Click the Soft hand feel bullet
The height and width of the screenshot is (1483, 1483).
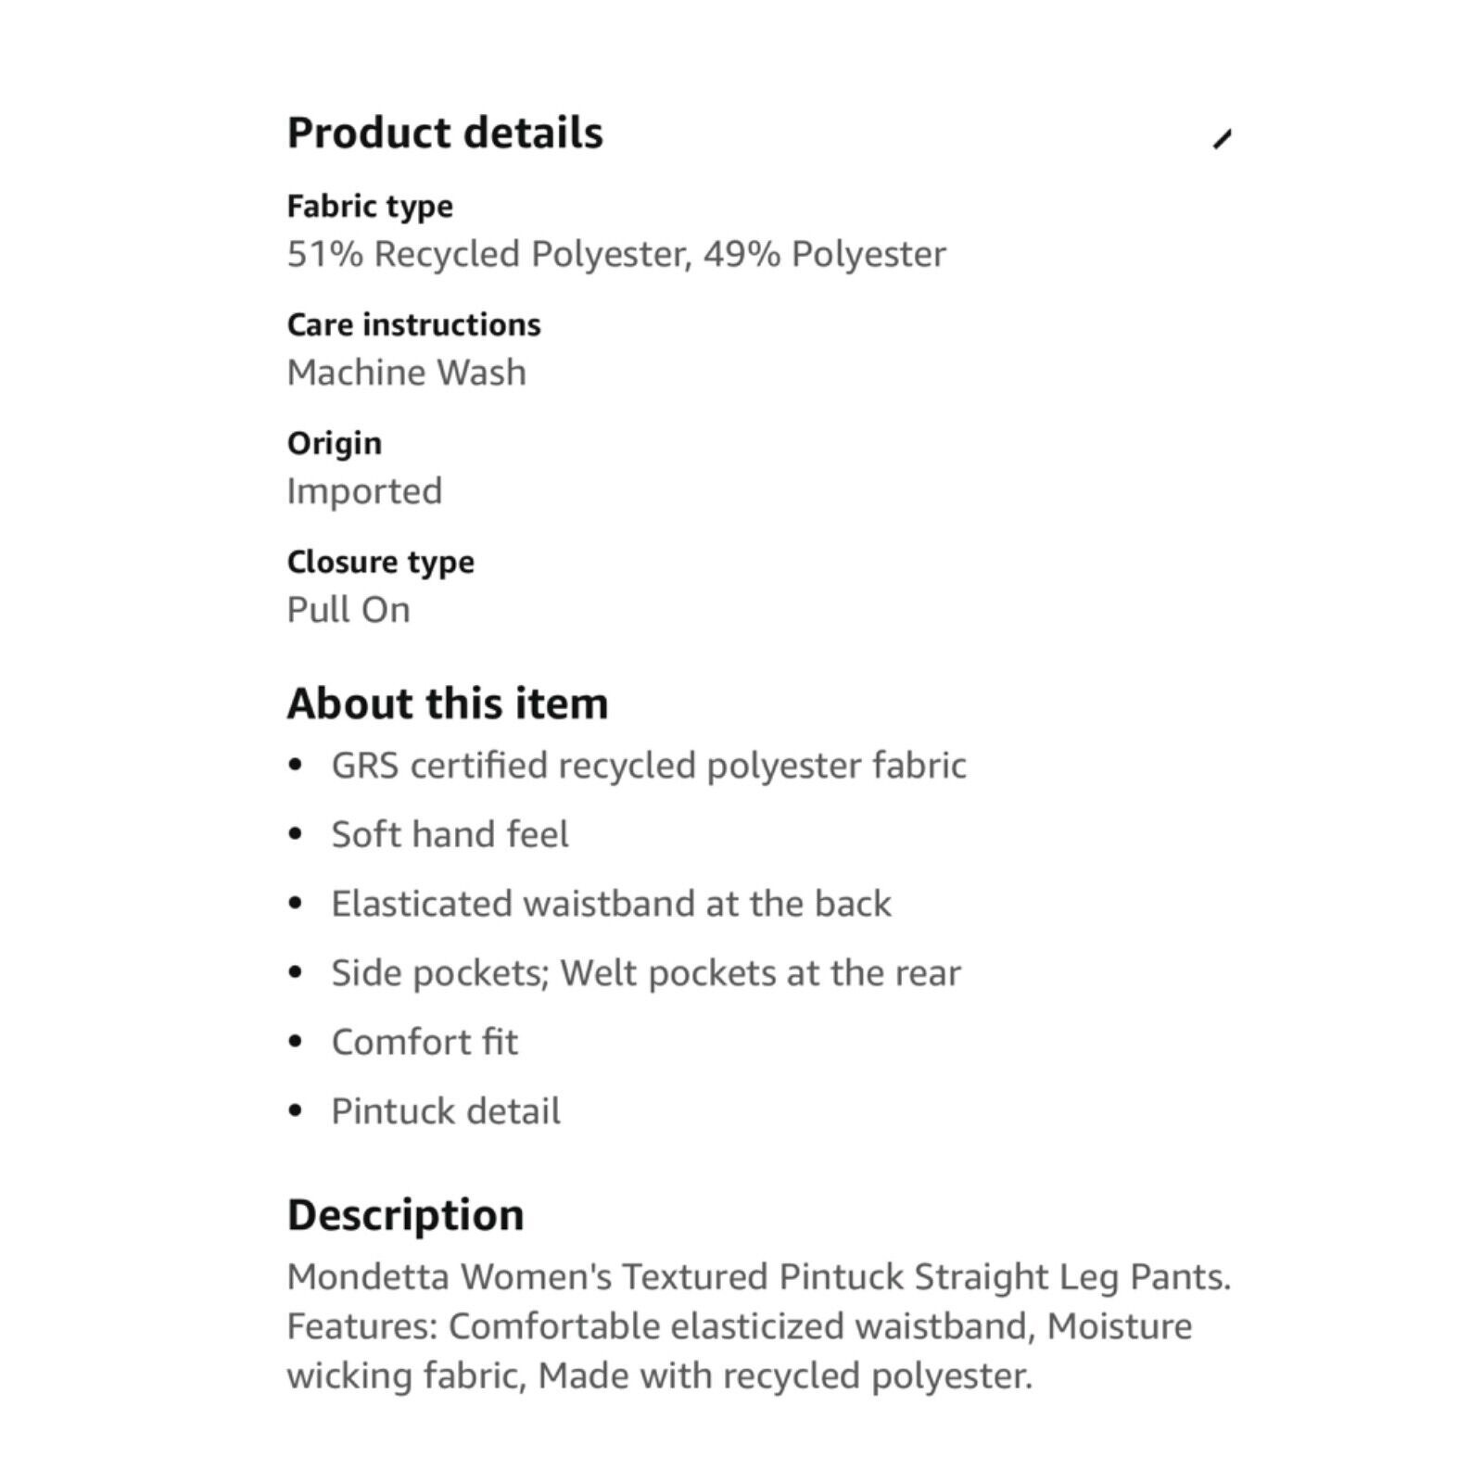450,835
